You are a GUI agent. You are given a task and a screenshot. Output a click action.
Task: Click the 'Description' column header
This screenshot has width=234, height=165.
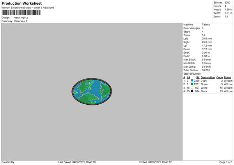207,77
